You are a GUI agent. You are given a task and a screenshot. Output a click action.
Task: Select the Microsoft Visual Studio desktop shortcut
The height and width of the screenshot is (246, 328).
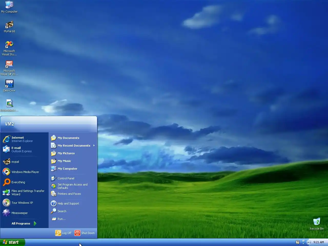click(9, 48)
